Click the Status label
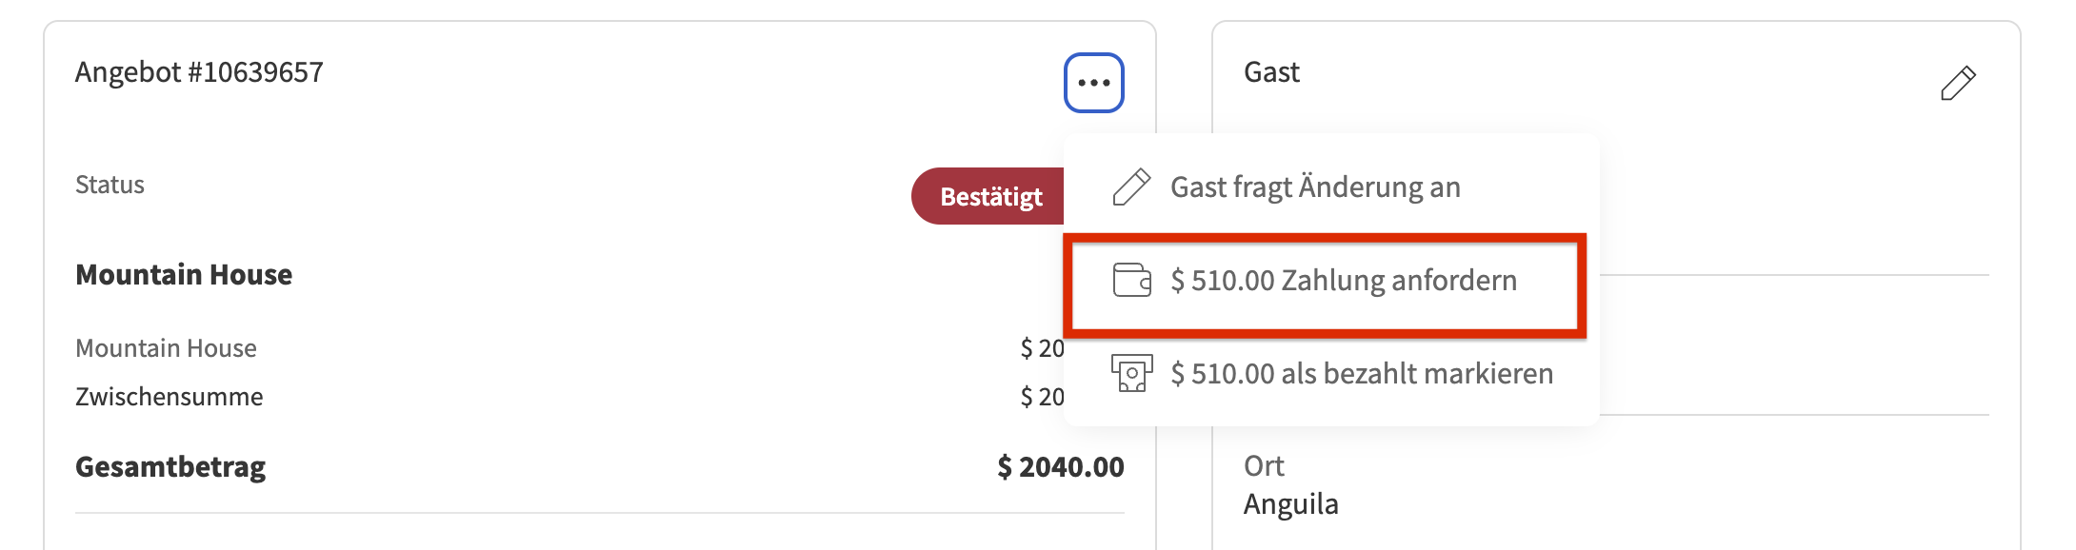The image size is (2076, 550). coord(110,185)
